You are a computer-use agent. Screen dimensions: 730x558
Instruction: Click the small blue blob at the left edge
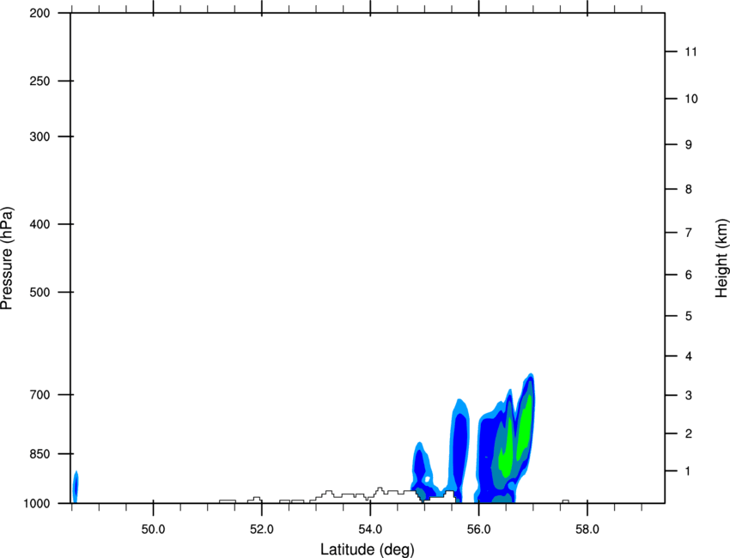pyautogui.click(x=75, y=487)
